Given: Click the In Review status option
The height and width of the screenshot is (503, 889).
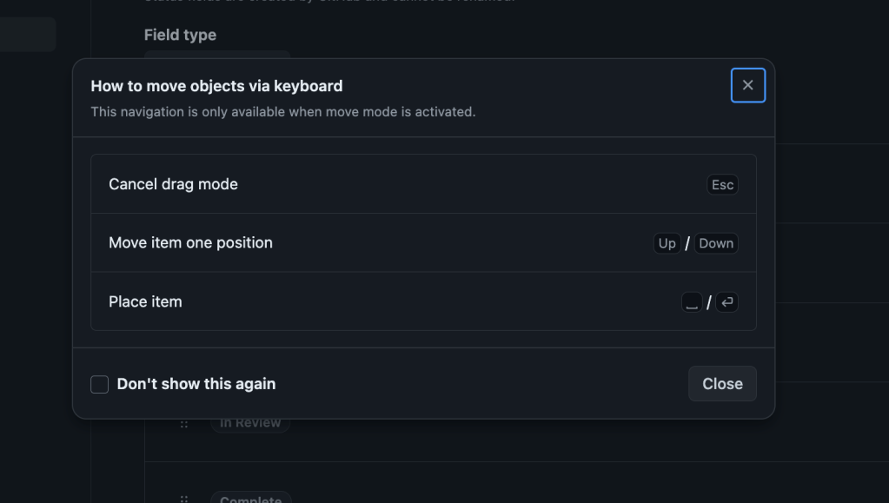Looking at the screenshot, I should tap(250, 424).
